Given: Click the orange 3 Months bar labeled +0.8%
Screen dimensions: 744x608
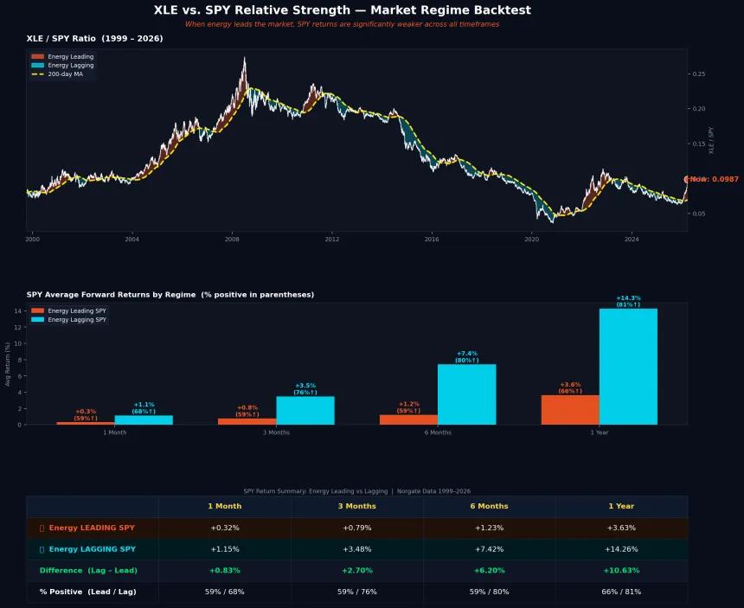Looking at the screenshot, I should click(x=247, y=421).
